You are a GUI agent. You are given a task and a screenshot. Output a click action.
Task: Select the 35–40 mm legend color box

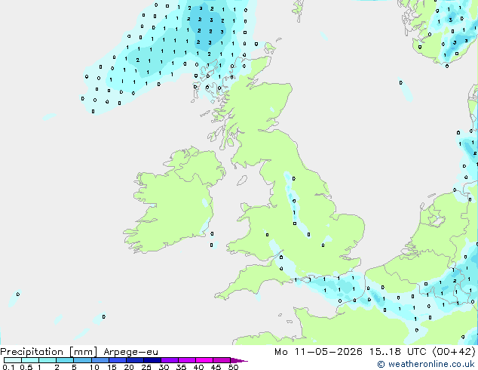click(x=186, y=360)
